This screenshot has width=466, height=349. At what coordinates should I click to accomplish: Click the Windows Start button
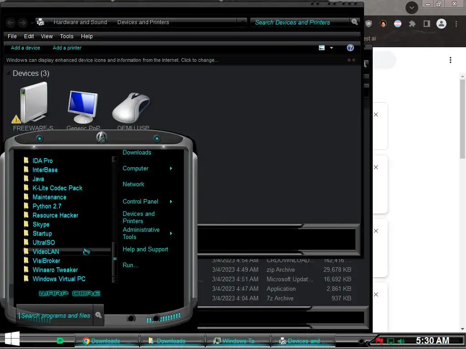[x=12, y=339]
